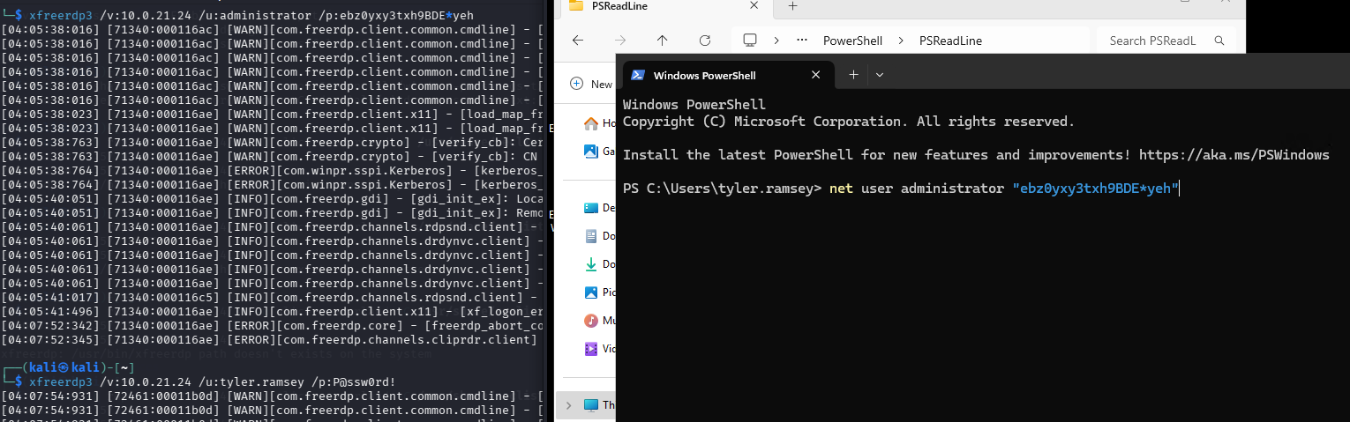Click the Back arrow in File Explorer
The width and height of the screenshot is (1350, 422).
(x=578, y=41)
